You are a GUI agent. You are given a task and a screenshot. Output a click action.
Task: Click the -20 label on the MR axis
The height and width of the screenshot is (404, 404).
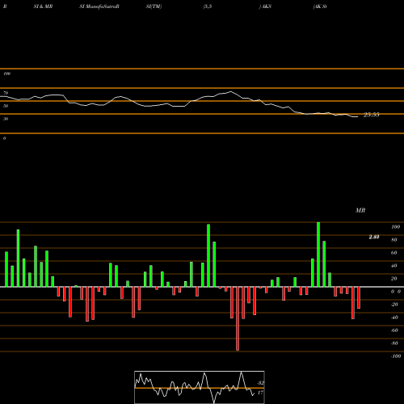pyautogui.click(x=394, y=305)
